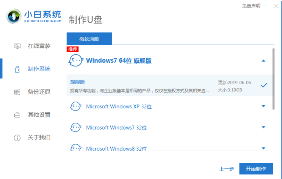Select the 制作系统 USB drive icon
282x179 pixels.
click(x=17, y=69)
